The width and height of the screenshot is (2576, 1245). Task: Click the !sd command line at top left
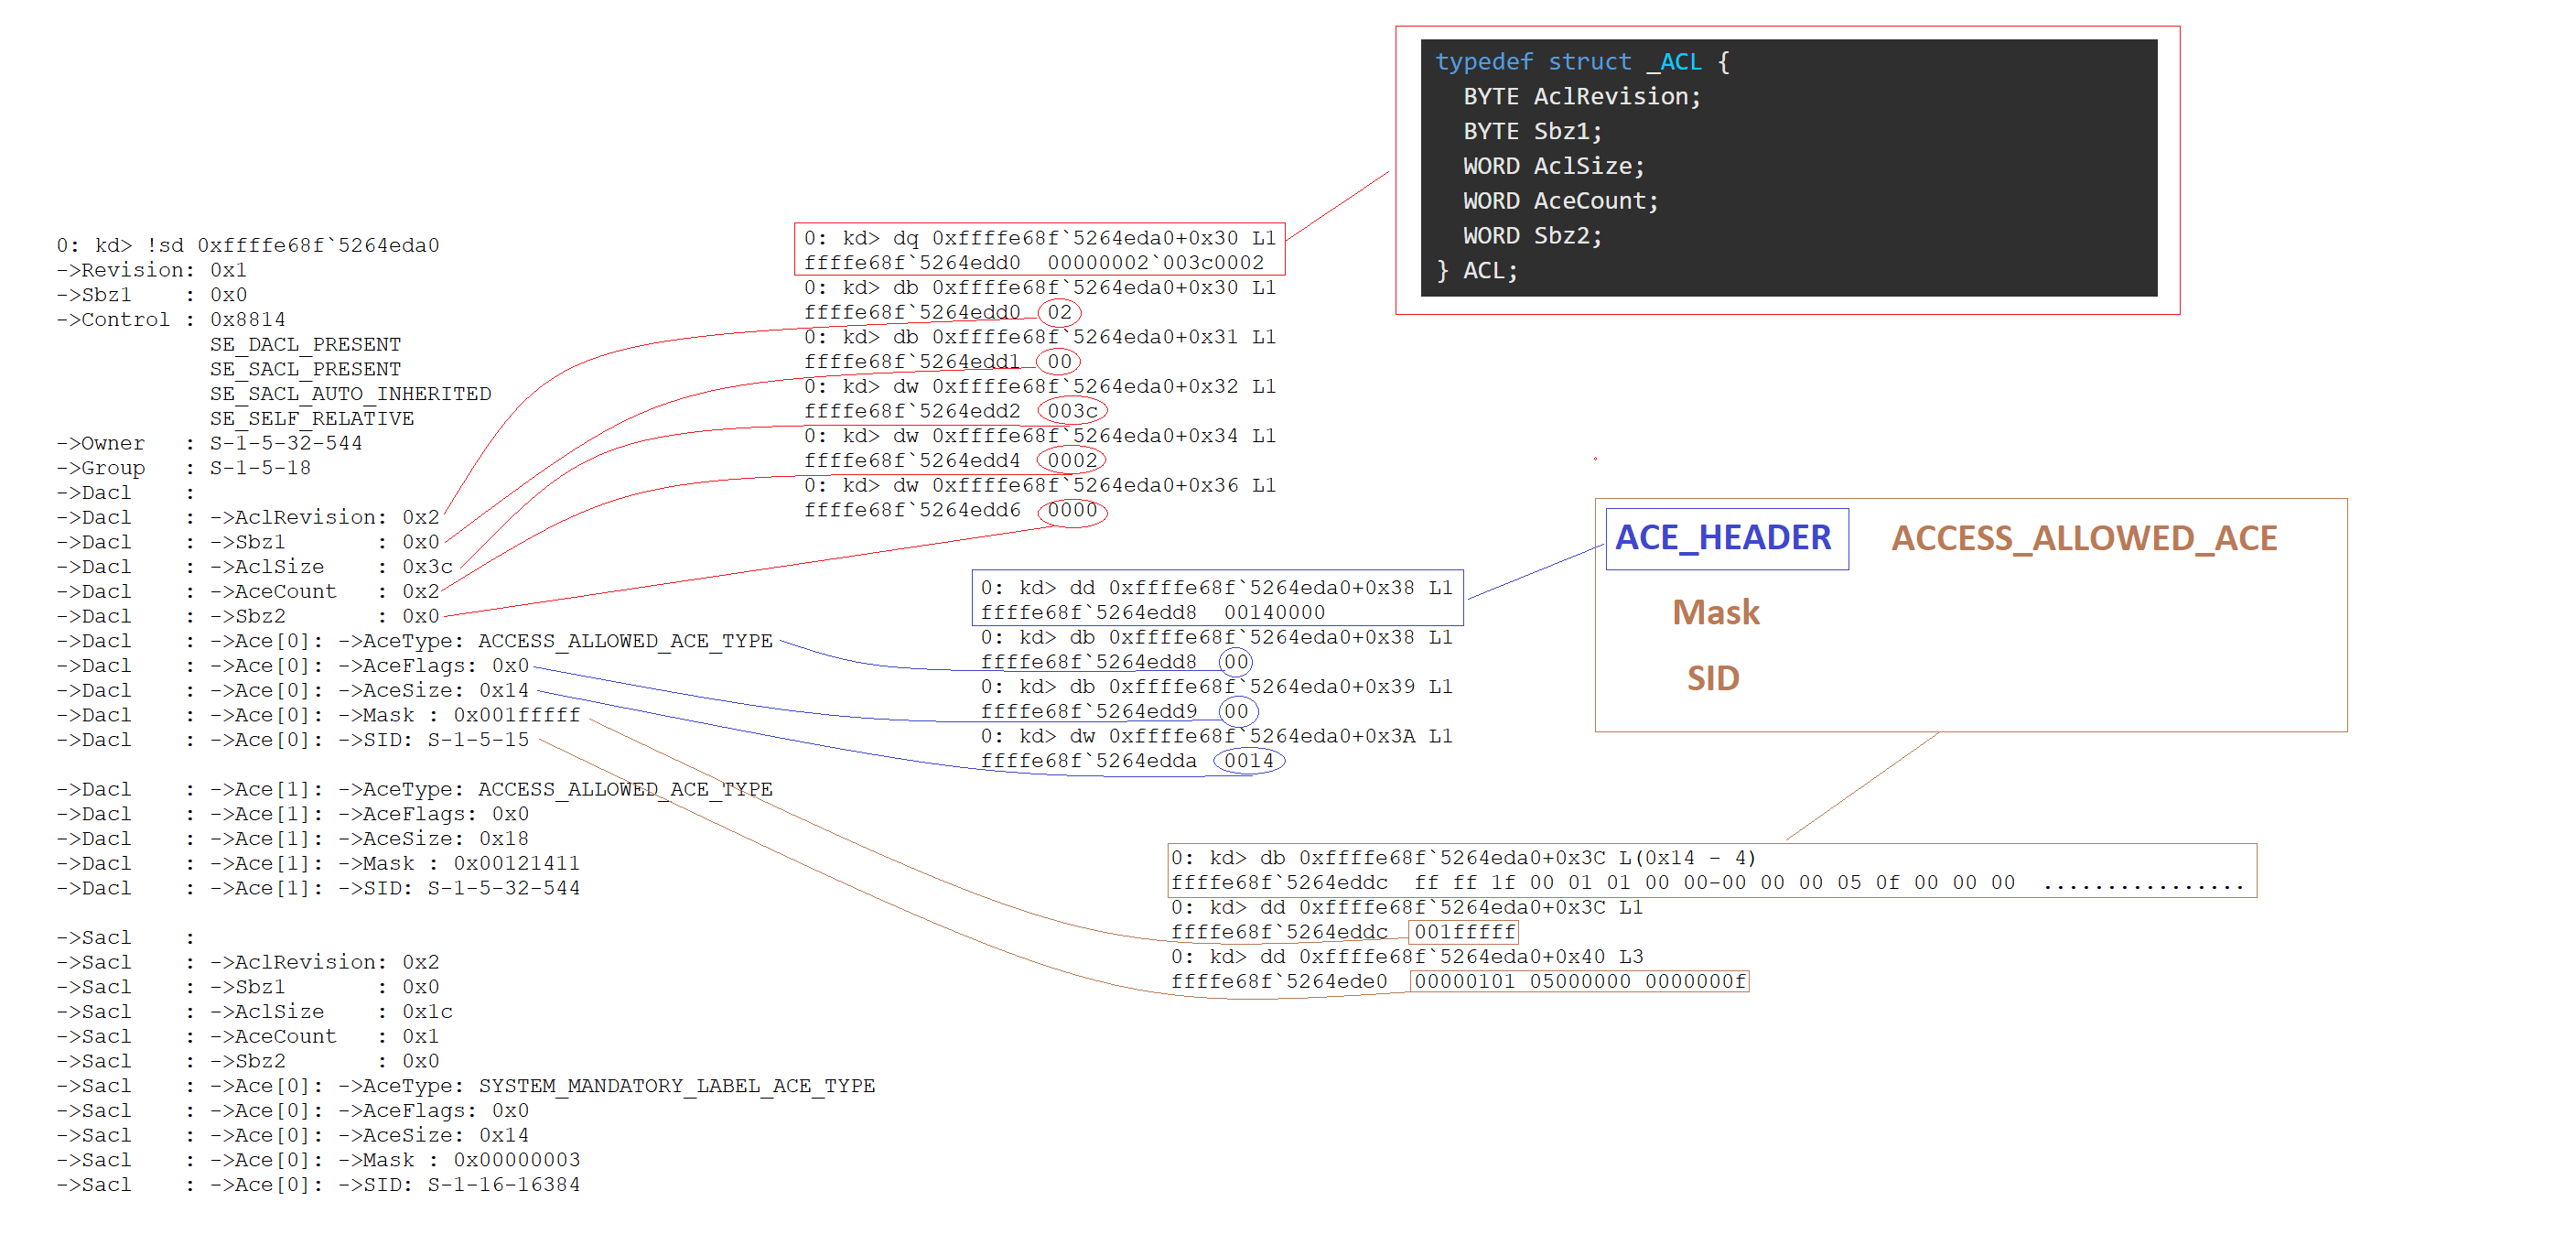point(248,246)
